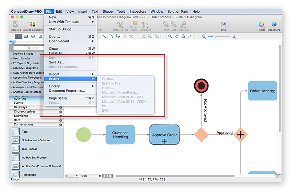Toggle the Grid icon
The image size is (291, 191).
(223, 24)
